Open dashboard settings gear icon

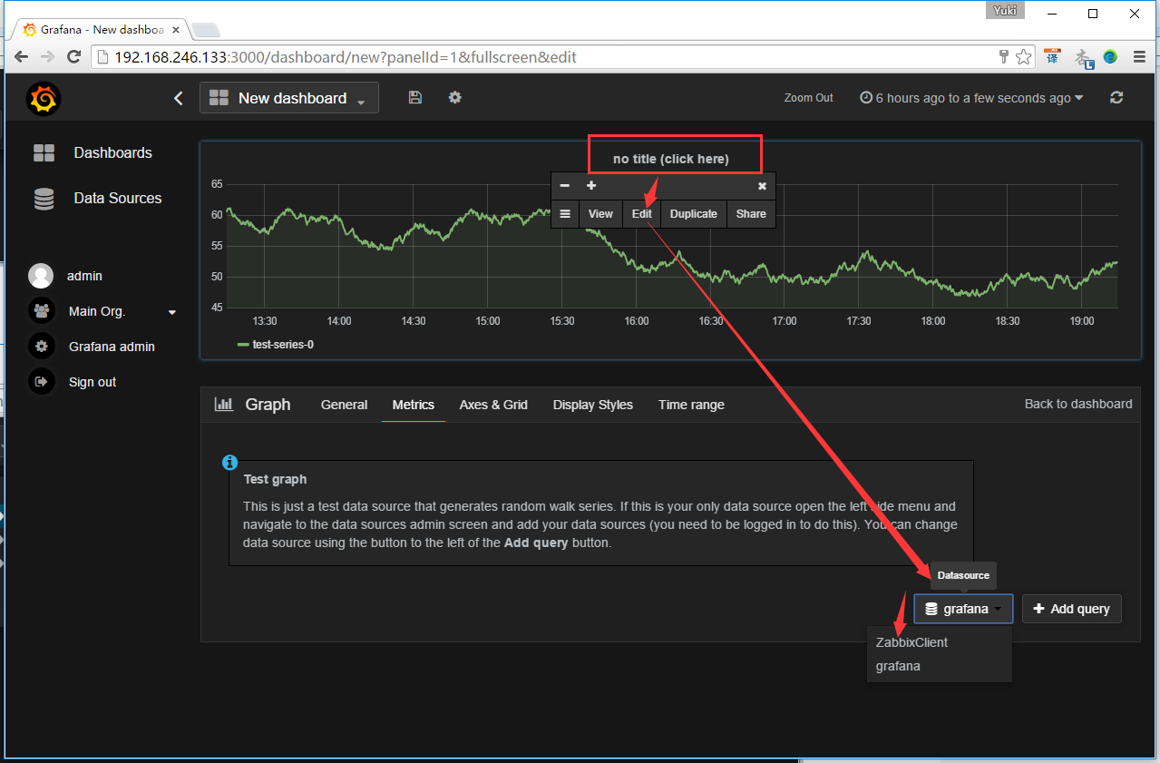[x=455, y=97]
